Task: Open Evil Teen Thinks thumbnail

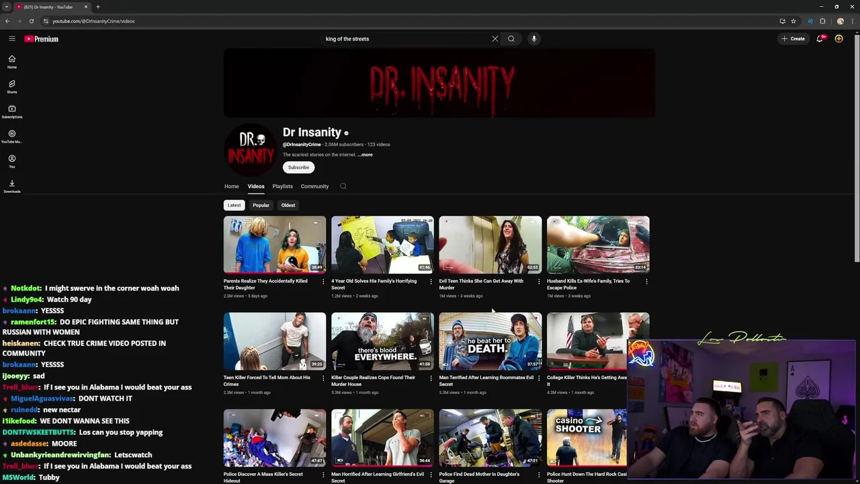Action: click(490, 245)
